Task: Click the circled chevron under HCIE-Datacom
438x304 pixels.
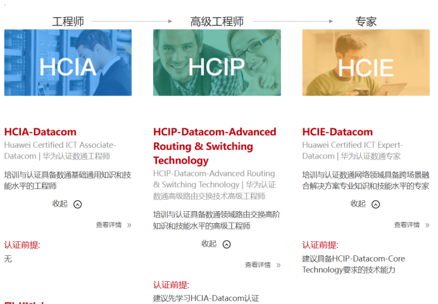Action: point(376,204)
